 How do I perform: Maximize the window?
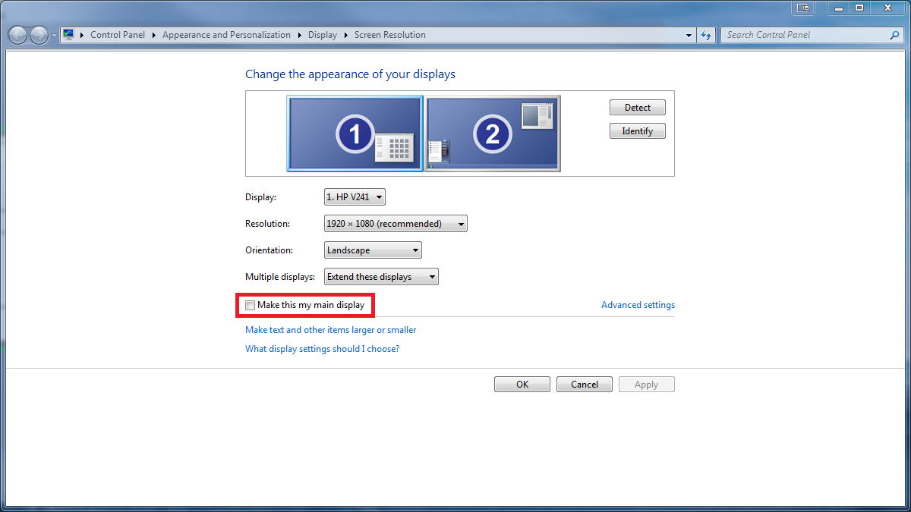[x=859, y=8]
